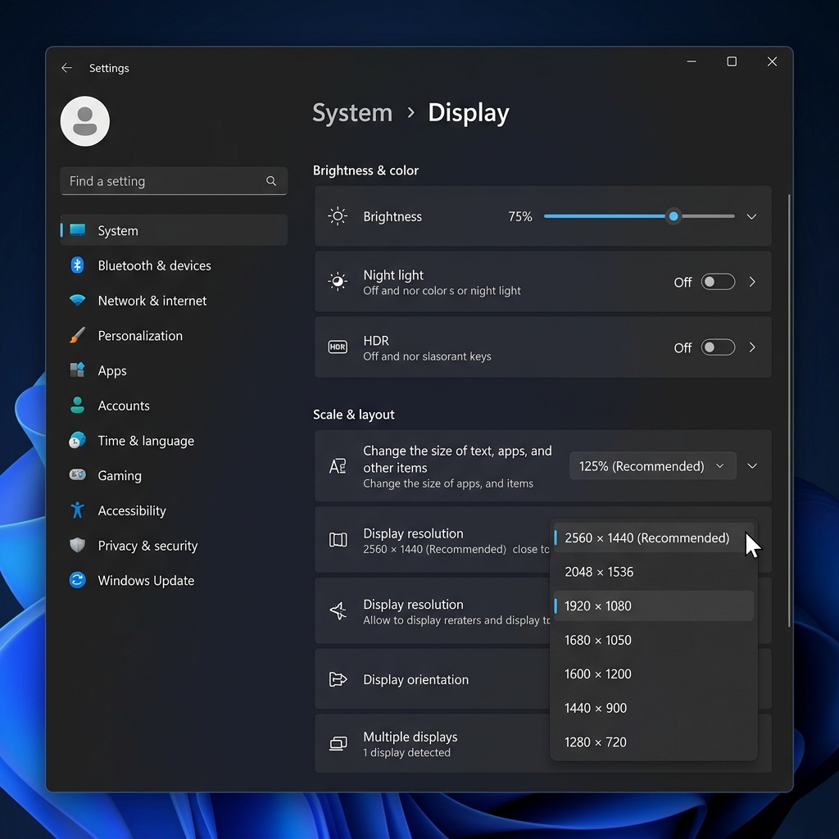
Task: Click the Bluetooth icon in sidebar
Action: click(x=78, y=265)
